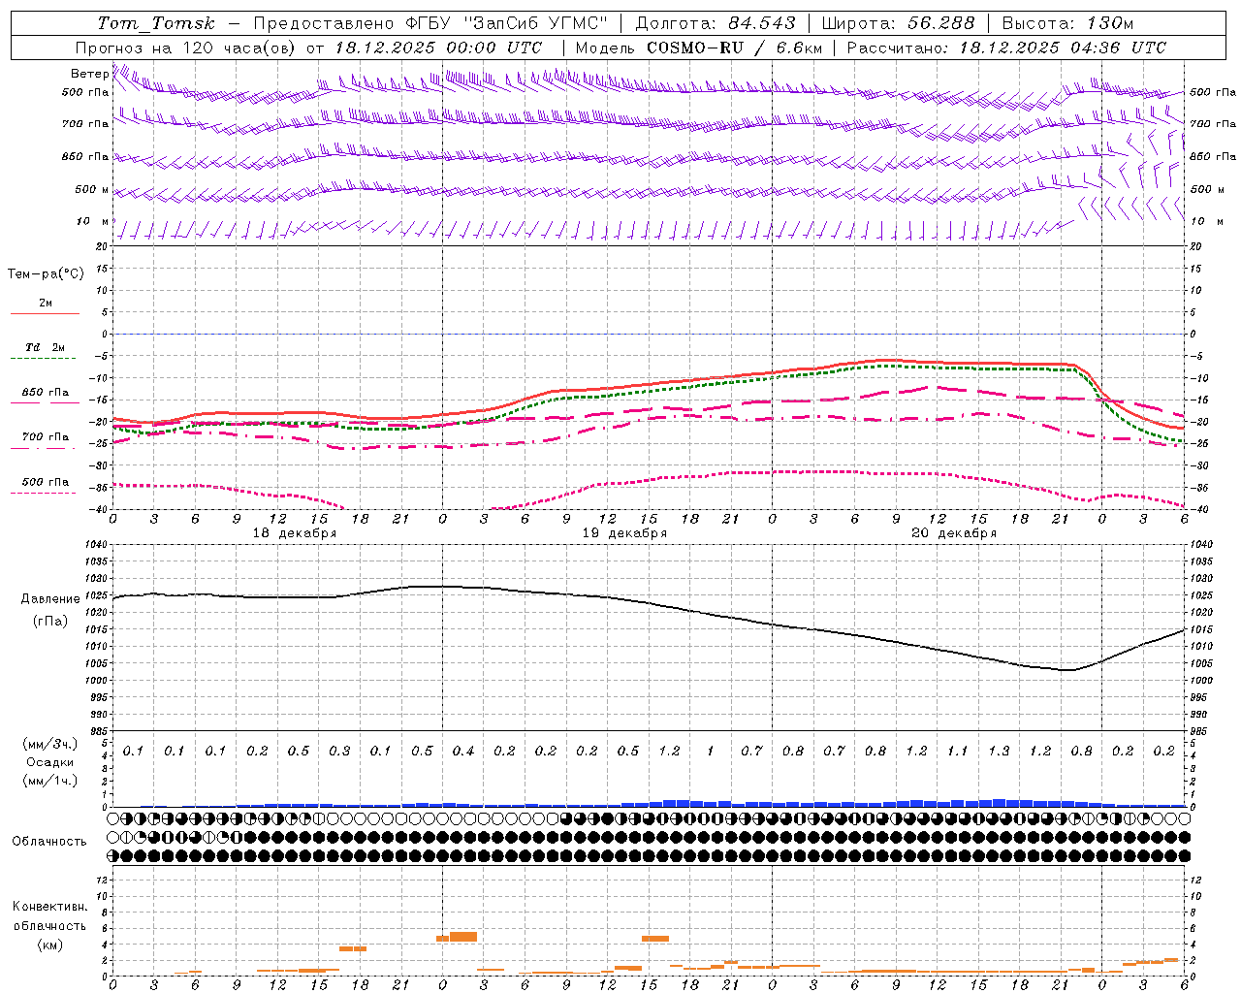This screenshot has height=993, width=1241.
Task: Click the "0.4" precipitation value
Action: point(463,751)
